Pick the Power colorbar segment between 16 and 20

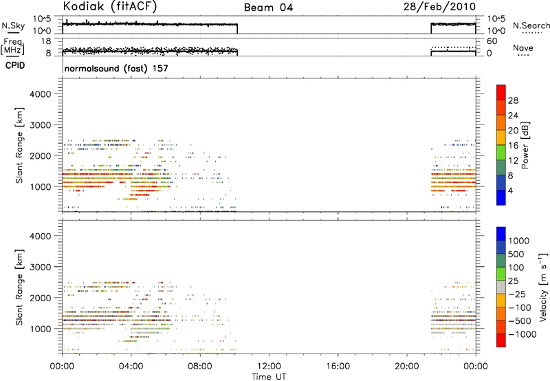click(501, 138)
